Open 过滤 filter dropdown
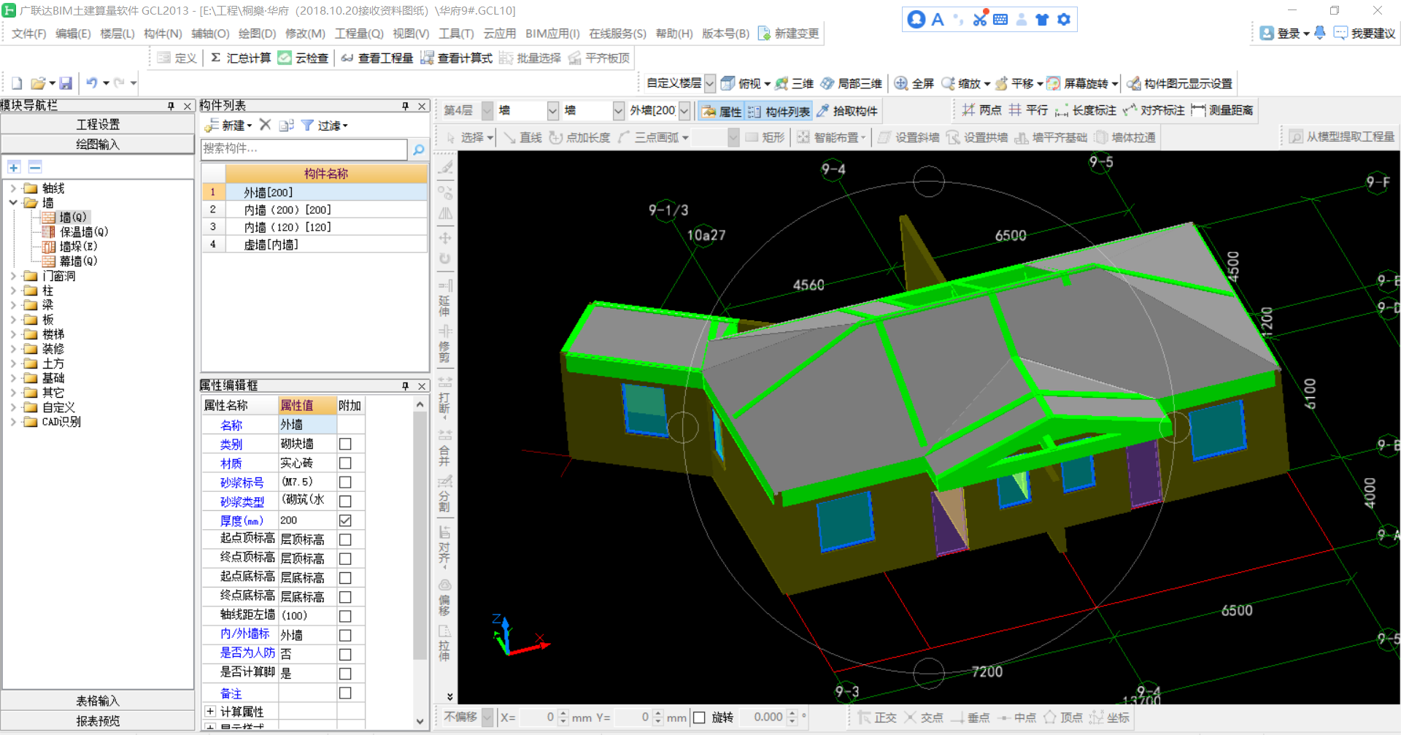Viewport: 1401px width, 735px height. (x=325, y=125)
